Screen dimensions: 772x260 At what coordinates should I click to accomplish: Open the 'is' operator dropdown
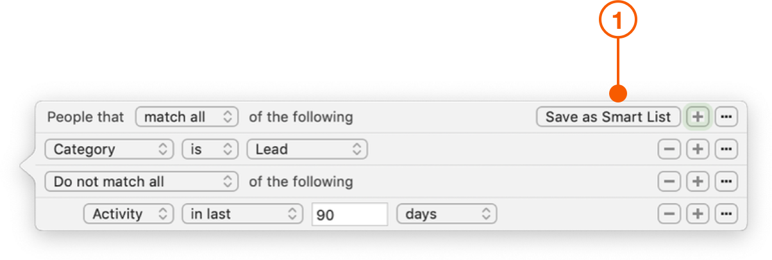point(210,149)
